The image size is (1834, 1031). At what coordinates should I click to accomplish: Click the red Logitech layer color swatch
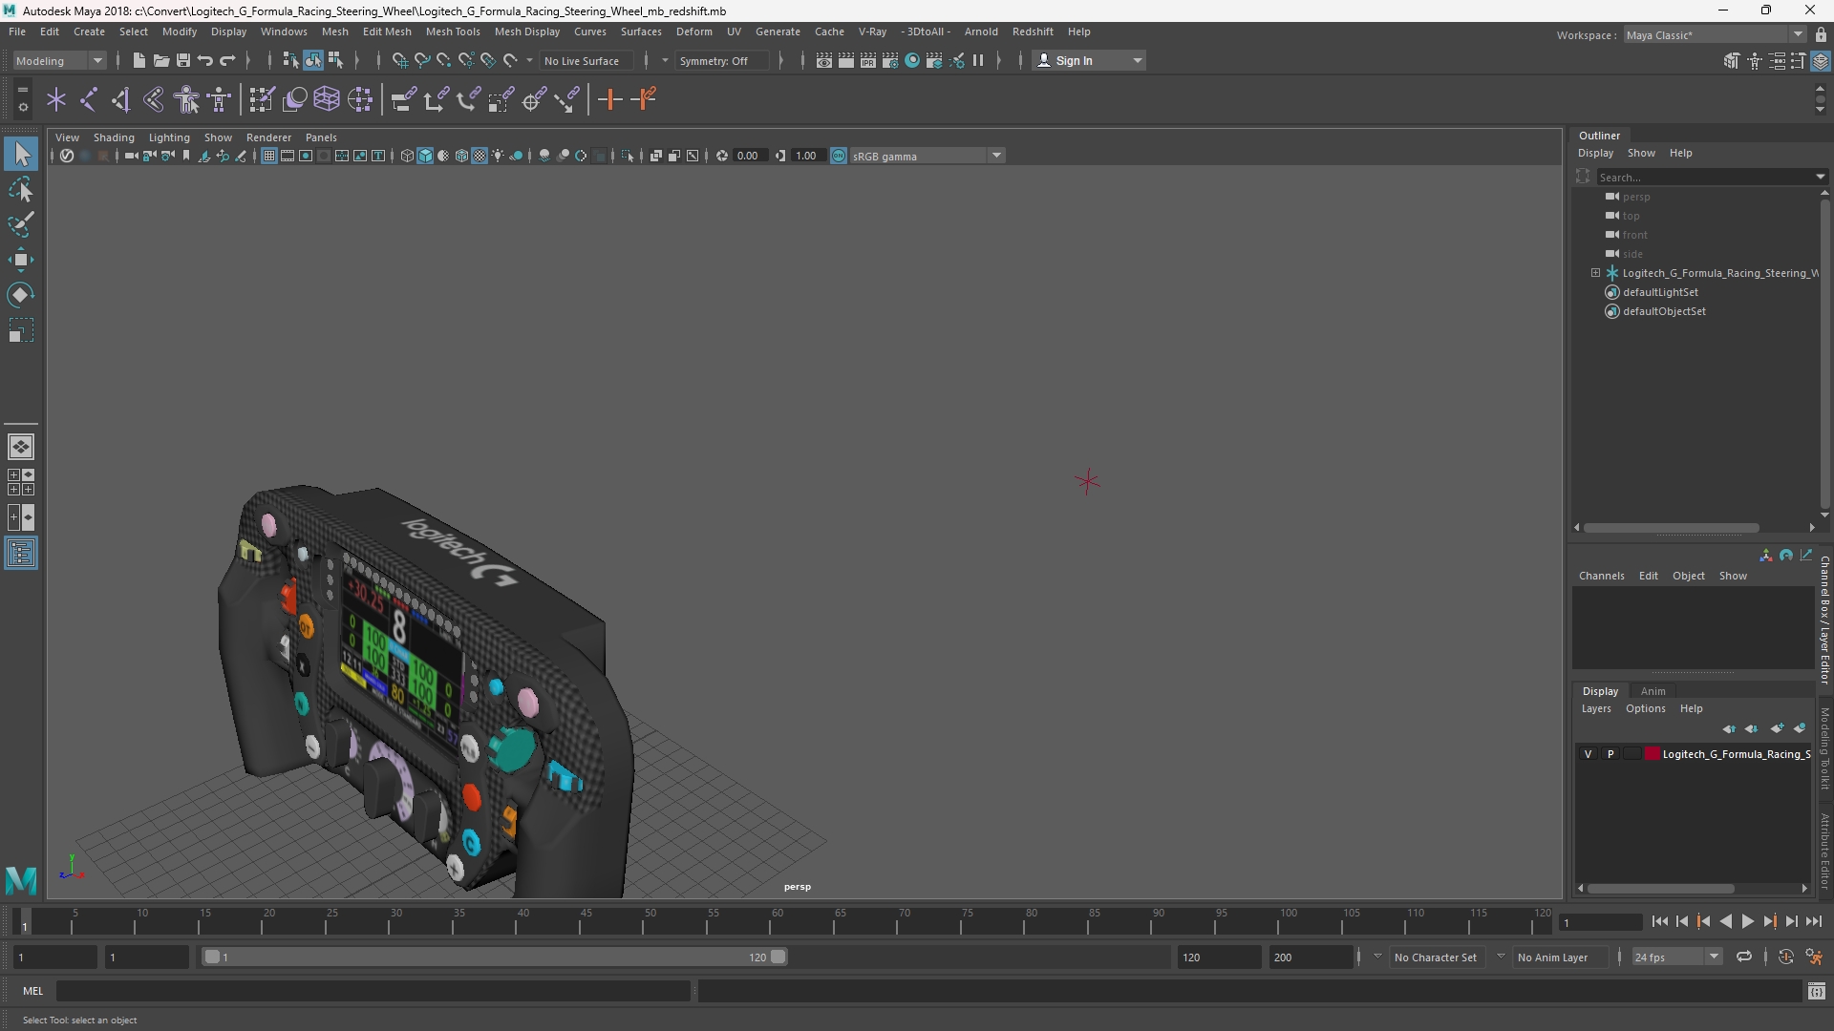[1652, 754]
